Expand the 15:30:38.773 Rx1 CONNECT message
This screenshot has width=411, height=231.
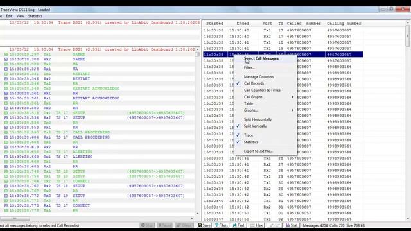(x=6, y=205)
